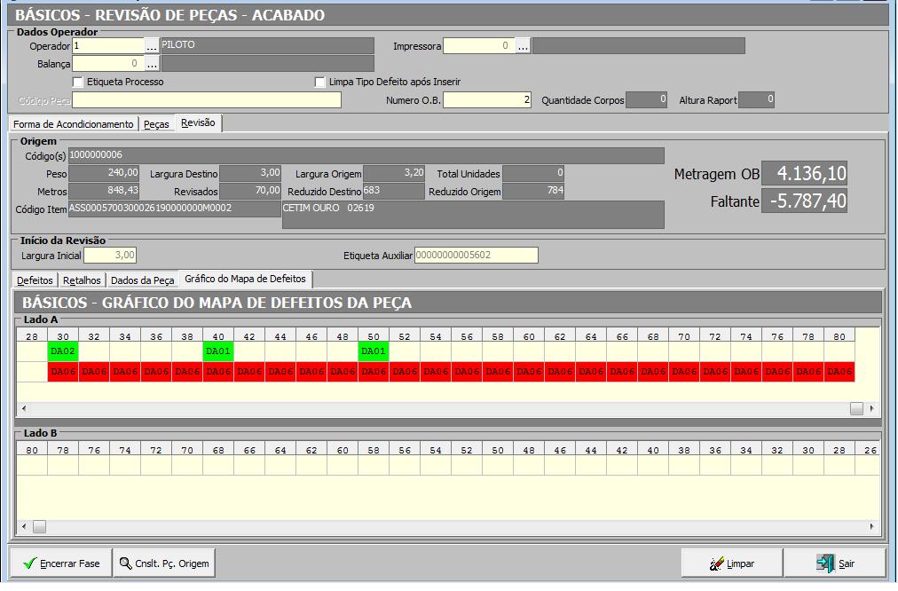This screenshot has height=591, width=898.
Task: Click the Etiqueta Auxiliar input field
Action: (x=476, y=256)
